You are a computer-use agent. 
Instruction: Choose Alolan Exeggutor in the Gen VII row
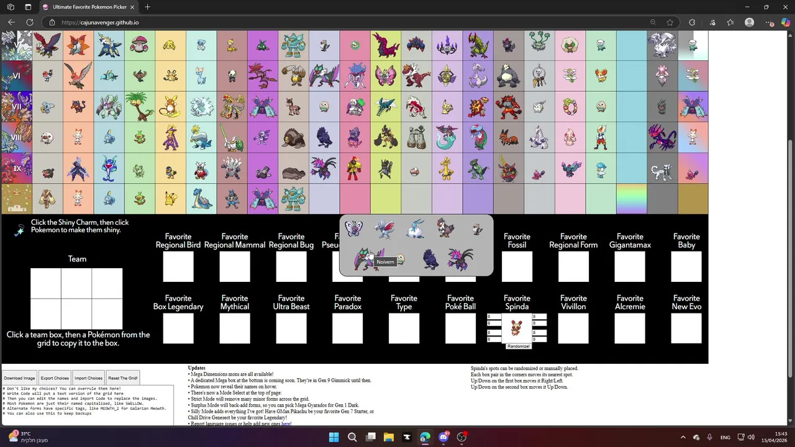[x=139, y=107]
